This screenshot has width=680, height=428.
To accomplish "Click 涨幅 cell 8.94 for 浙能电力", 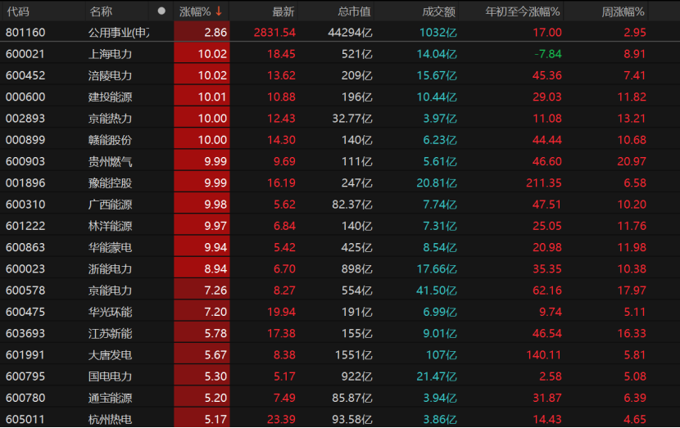I will (x=202, y=269).
